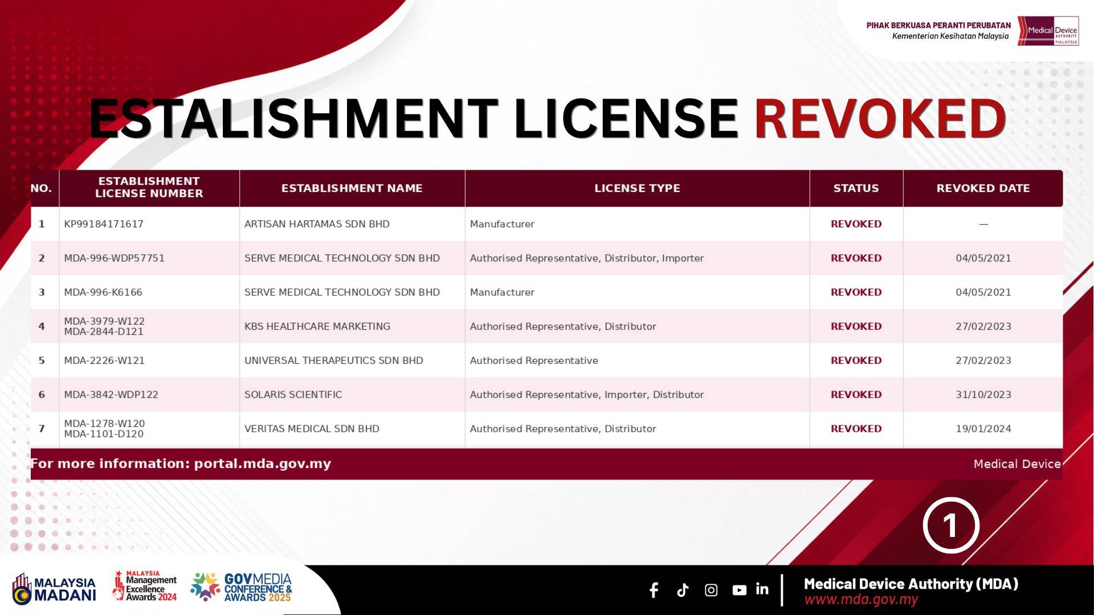Click the LinkedIn icon in footer
The height and width of the screenshot is (615, 1094).
click(x=762, y=589)
